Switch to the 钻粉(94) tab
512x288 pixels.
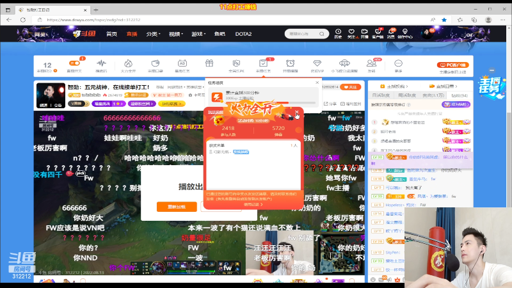click(460, 95)
